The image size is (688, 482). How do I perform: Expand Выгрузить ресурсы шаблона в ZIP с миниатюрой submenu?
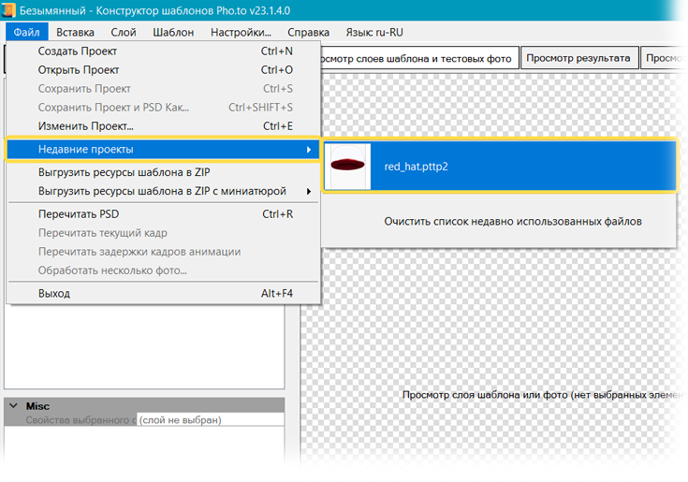309,192
